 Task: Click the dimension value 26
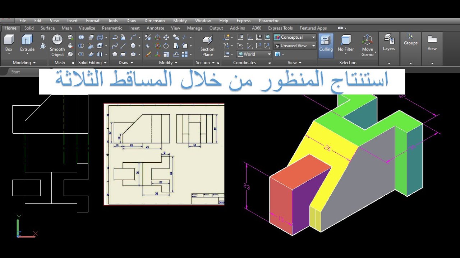pyautogui.click(x=327, y=147)
